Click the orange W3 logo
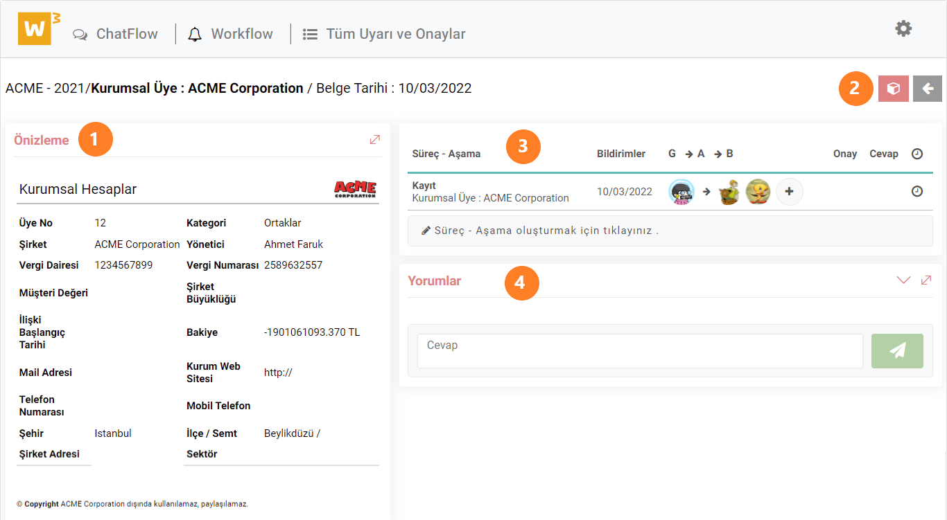 [39, 30]
